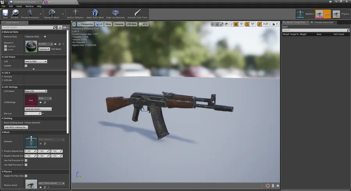The image size is (351, 191).
Task: Use selected asset for M_AK47 material
Action: (x=55, y=44)
